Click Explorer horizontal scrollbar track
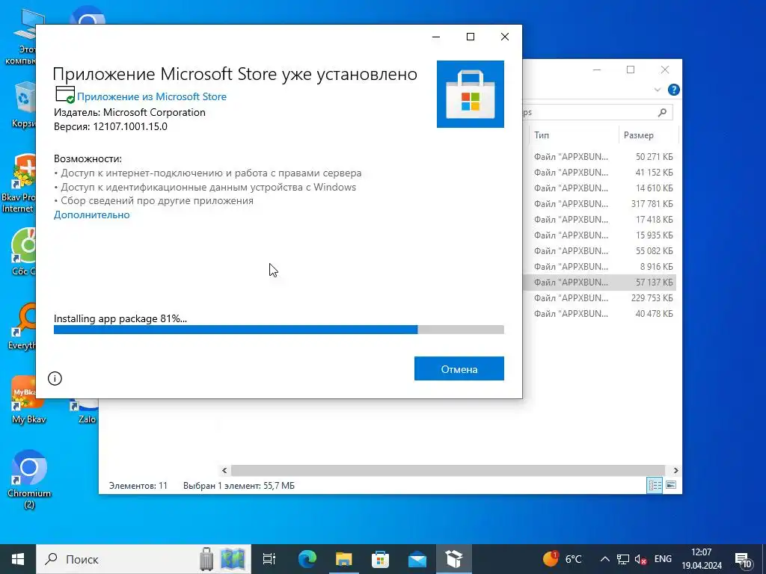766x574 pixels. (x=448, y=471)
